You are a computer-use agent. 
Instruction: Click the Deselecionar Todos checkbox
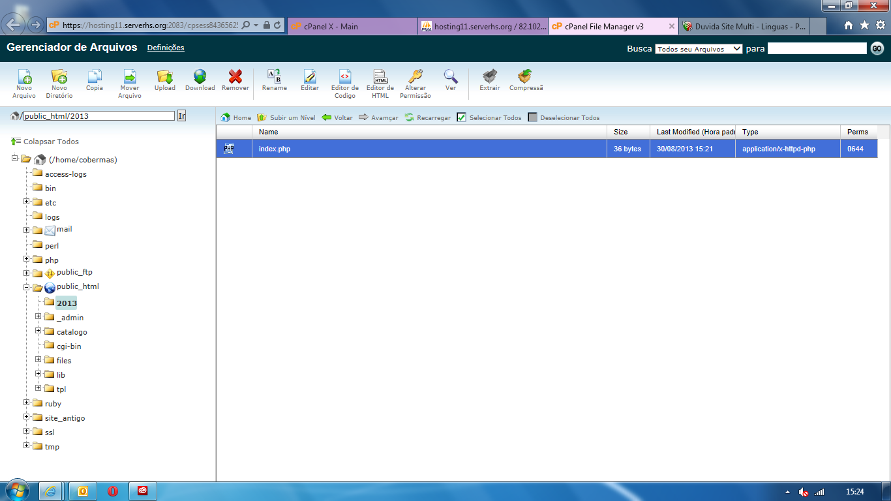point(532,117)
